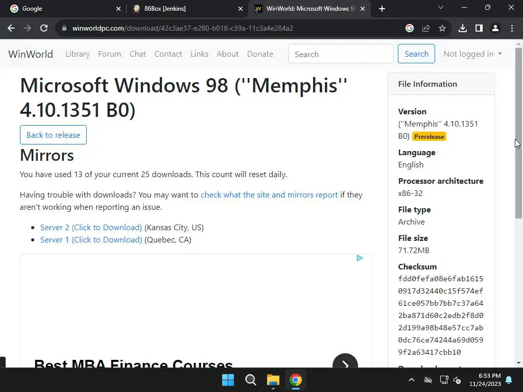Click the site Search input field
The image size is (523, 392).
point(341,54)
